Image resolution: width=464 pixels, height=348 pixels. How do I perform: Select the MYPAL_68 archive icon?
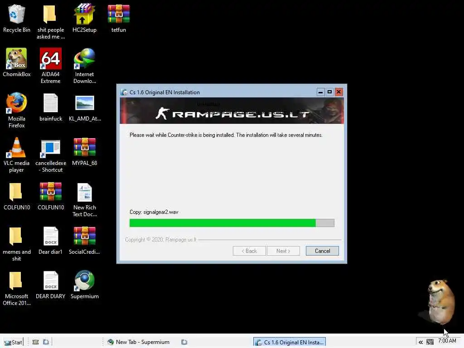pos(85,151)
